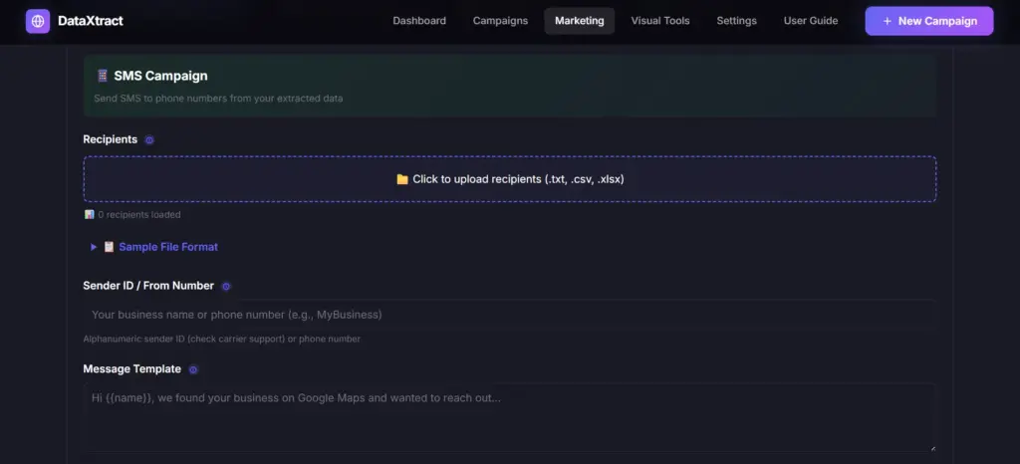The image size is (1020, 464).
Task: Click the Recipients label
Action: (110, 139)
